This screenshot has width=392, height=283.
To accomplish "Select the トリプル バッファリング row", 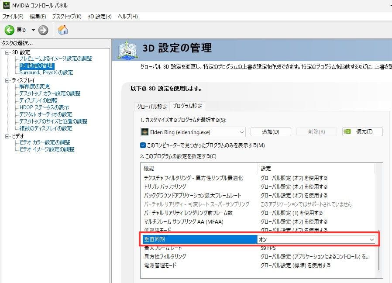I will (259, 186).
